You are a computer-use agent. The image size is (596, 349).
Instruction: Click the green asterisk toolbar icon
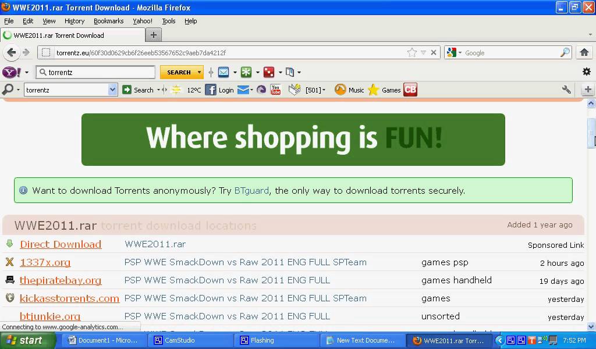[246, 72]
